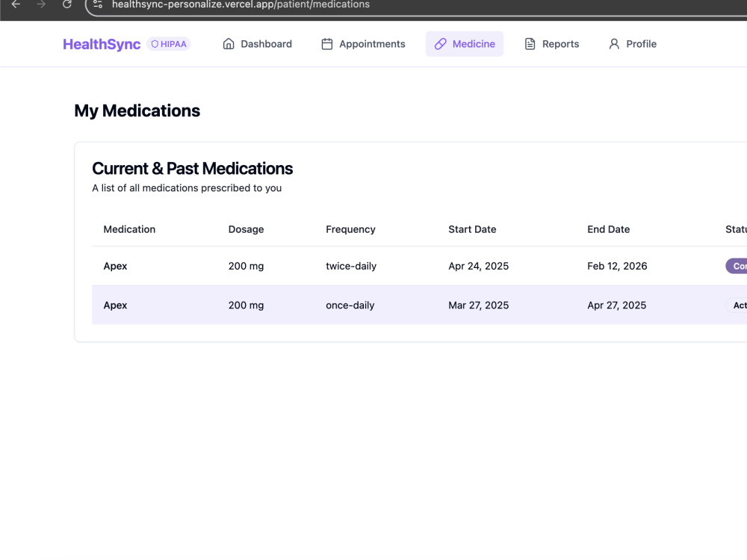
Task: Click the Medicine pill icon
Action: pyautogui.click(x=440, y=44)
